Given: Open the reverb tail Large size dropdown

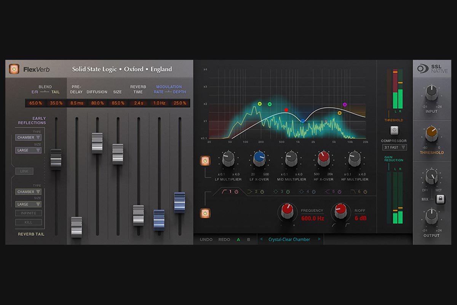Looking at the screenshot, I should (28, 204).
